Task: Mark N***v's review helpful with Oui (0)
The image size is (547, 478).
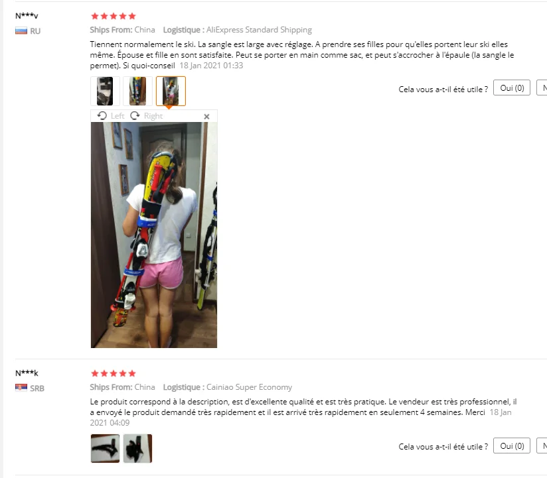Action: tap(511, 88)
